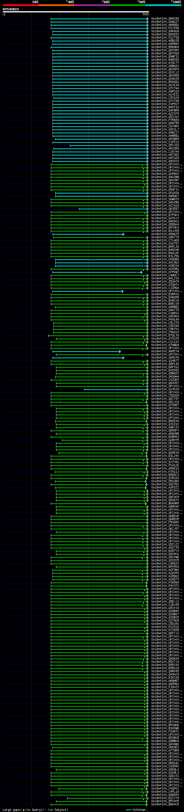Click hit UniRef100_C5DSD9

[x=165, y=396]
